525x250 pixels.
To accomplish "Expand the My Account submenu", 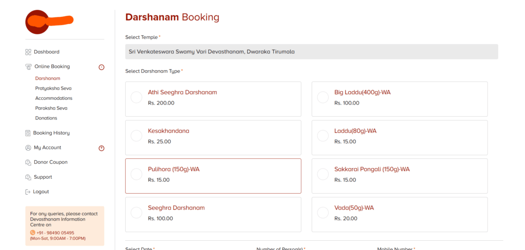I will [102, 148].
